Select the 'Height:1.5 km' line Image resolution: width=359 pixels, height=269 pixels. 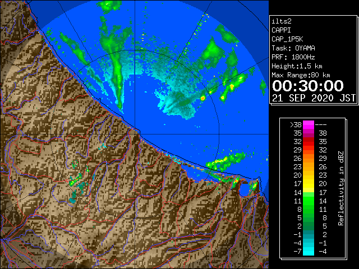tap(297, 66)
